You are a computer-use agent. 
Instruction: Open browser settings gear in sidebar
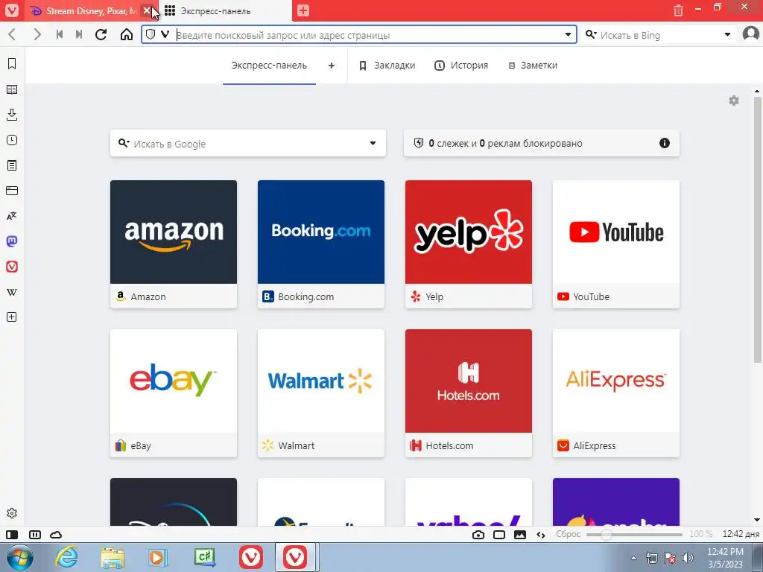pos(12,513)
